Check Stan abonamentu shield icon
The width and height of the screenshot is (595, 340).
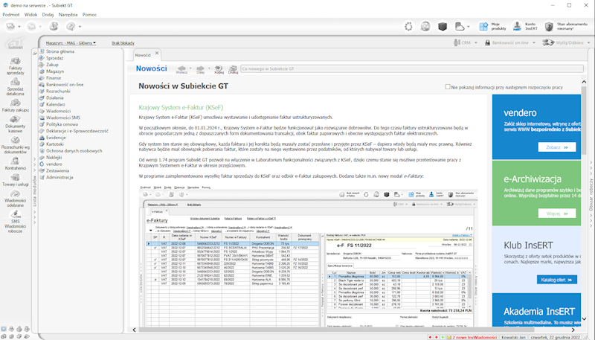549,26
